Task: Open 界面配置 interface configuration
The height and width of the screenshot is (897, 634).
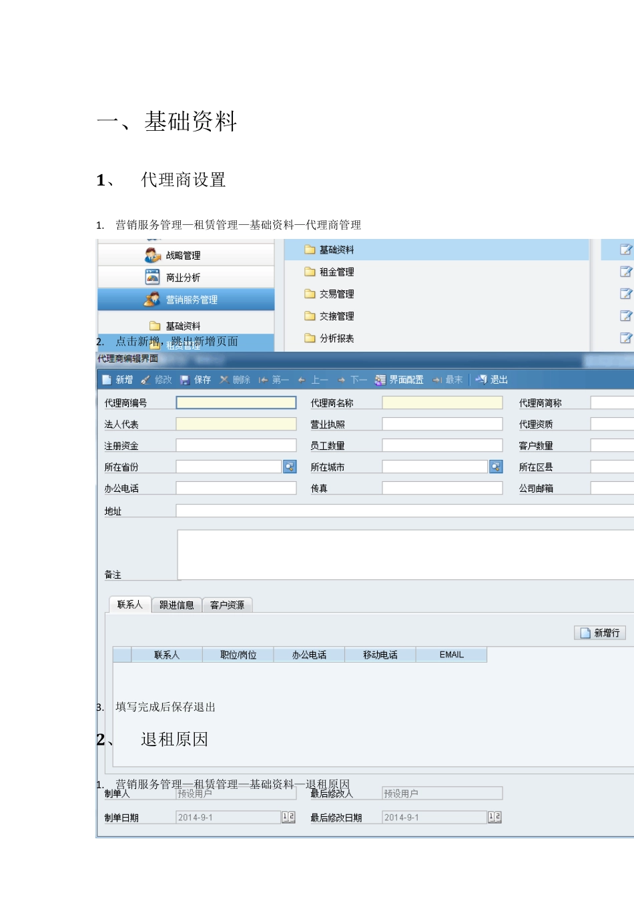Action: (x=399, y=380)
